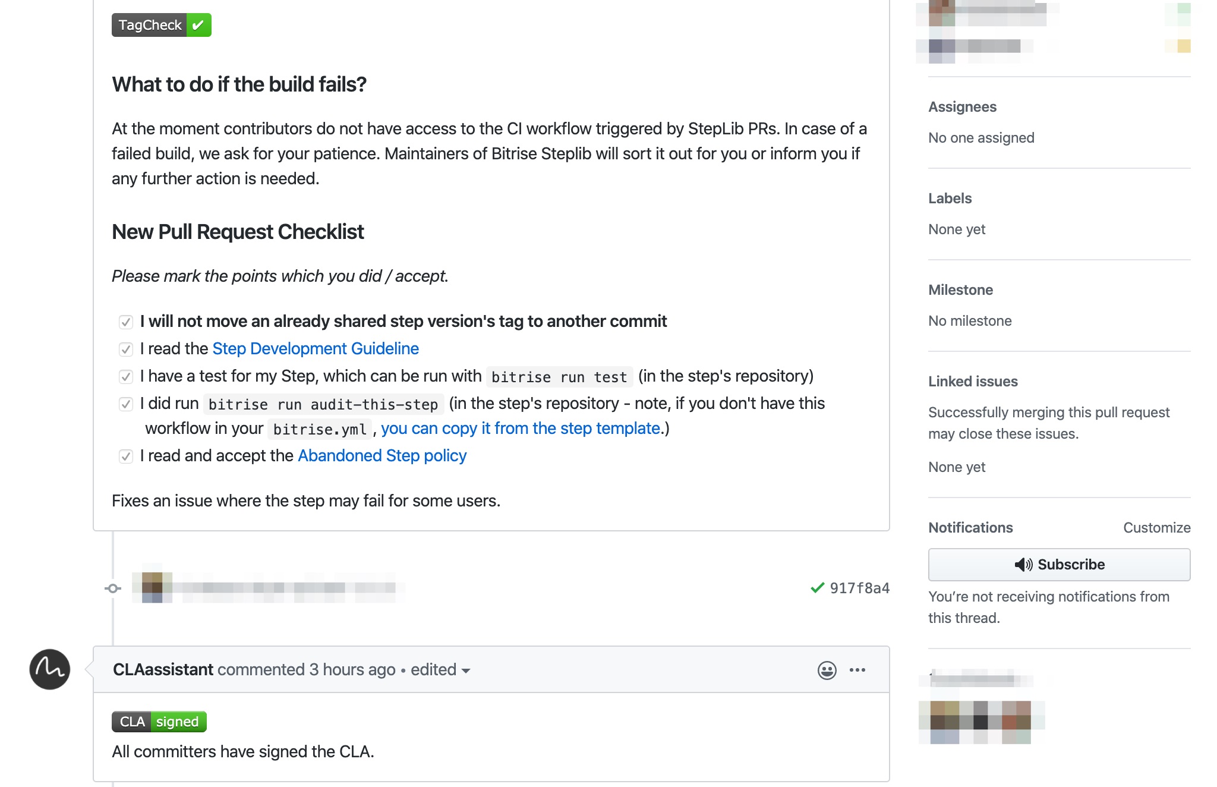
Task: Open the Step Development Guideline link
Action: [x=316, y=349]
